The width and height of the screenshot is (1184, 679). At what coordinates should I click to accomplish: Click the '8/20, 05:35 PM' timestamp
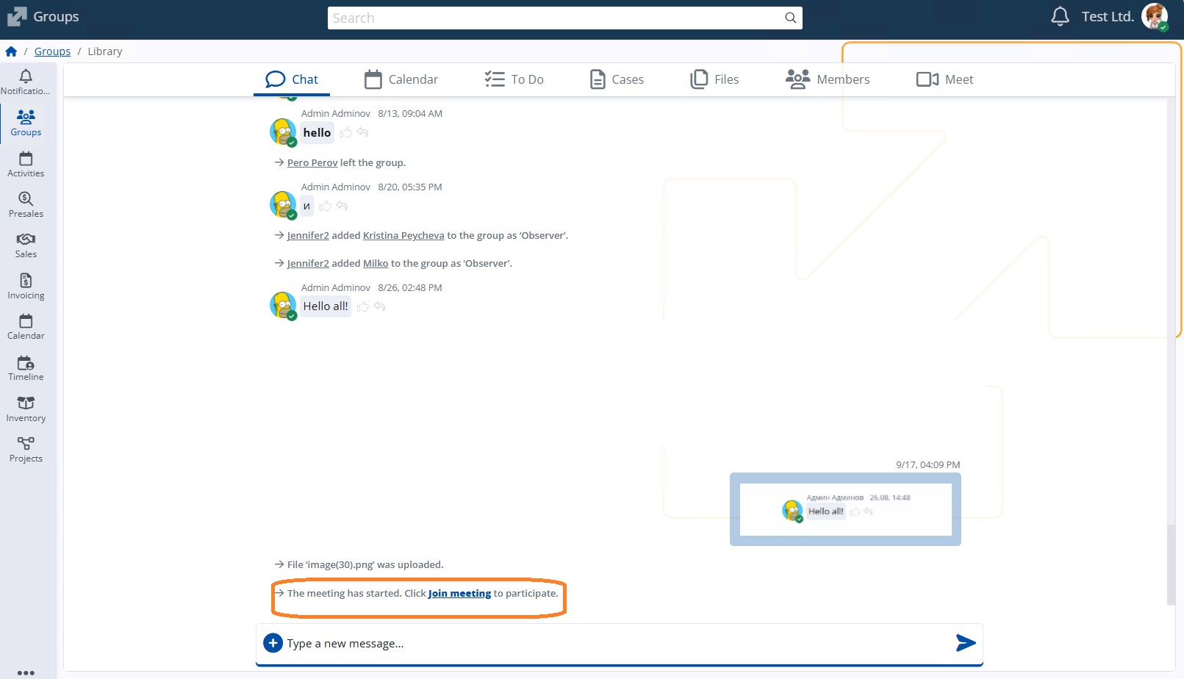pos(410,187)
